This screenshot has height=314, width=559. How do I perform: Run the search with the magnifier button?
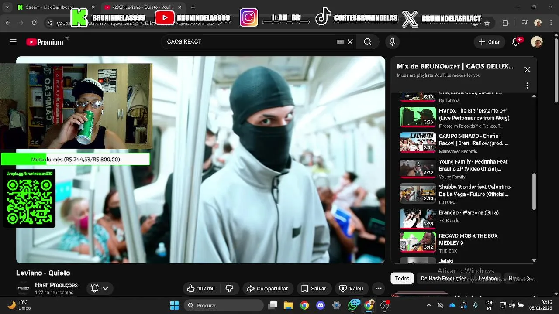pyautogui.click(x=368, y=42)
